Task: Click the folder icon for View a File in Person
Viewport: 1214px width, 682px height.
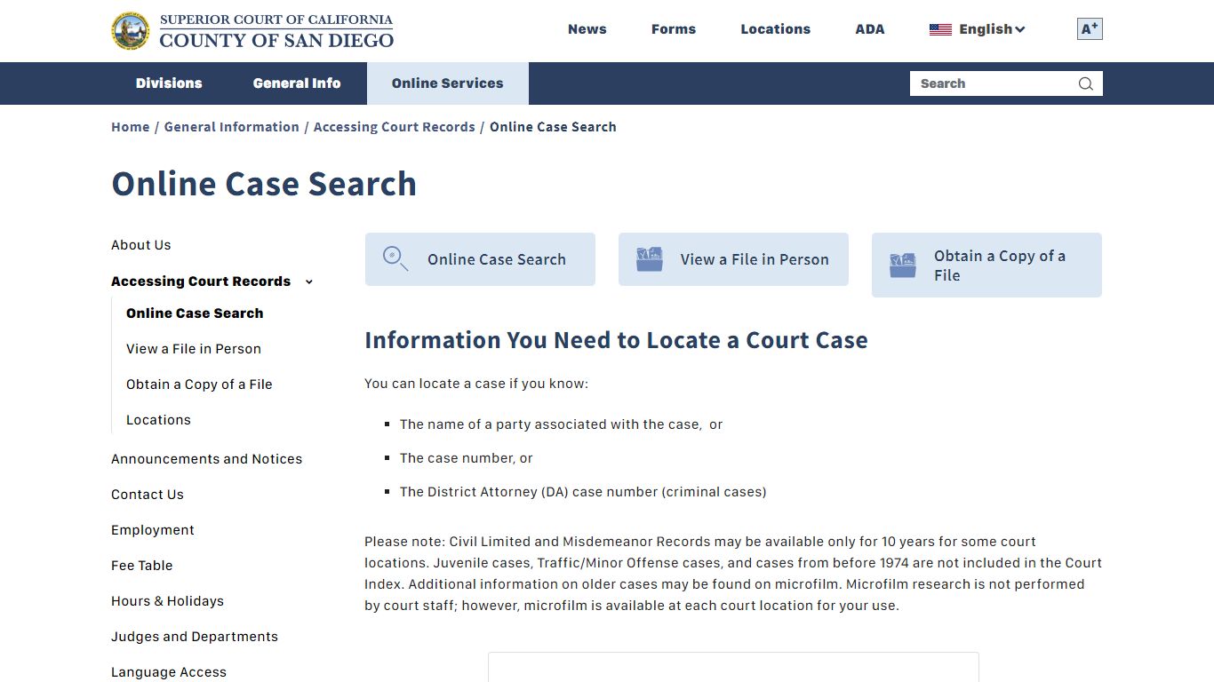Action: pyautogui.click(x=650, y=259)
